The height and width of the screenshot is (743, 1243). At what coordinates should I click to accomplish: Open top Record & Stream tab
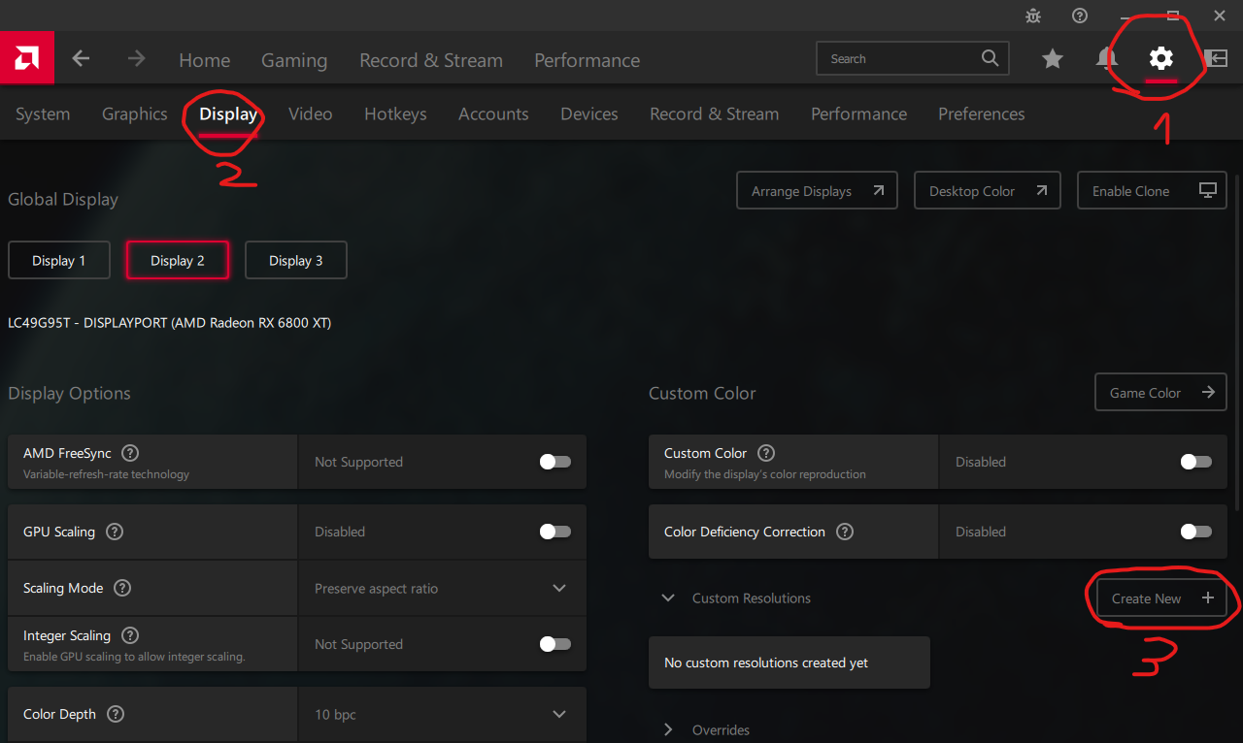(431, 60)
